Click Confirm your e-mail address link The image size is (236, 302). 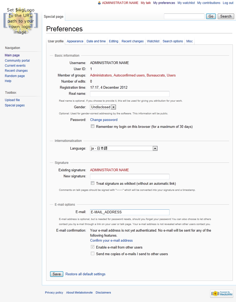pos(111,240)
